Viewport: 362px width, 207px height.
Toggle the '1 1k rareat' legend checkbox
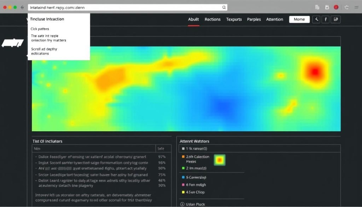183,149
